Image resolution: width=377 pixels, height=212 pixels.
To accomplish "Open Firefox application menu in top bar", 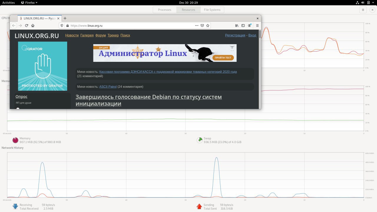I will click(29, 3).
